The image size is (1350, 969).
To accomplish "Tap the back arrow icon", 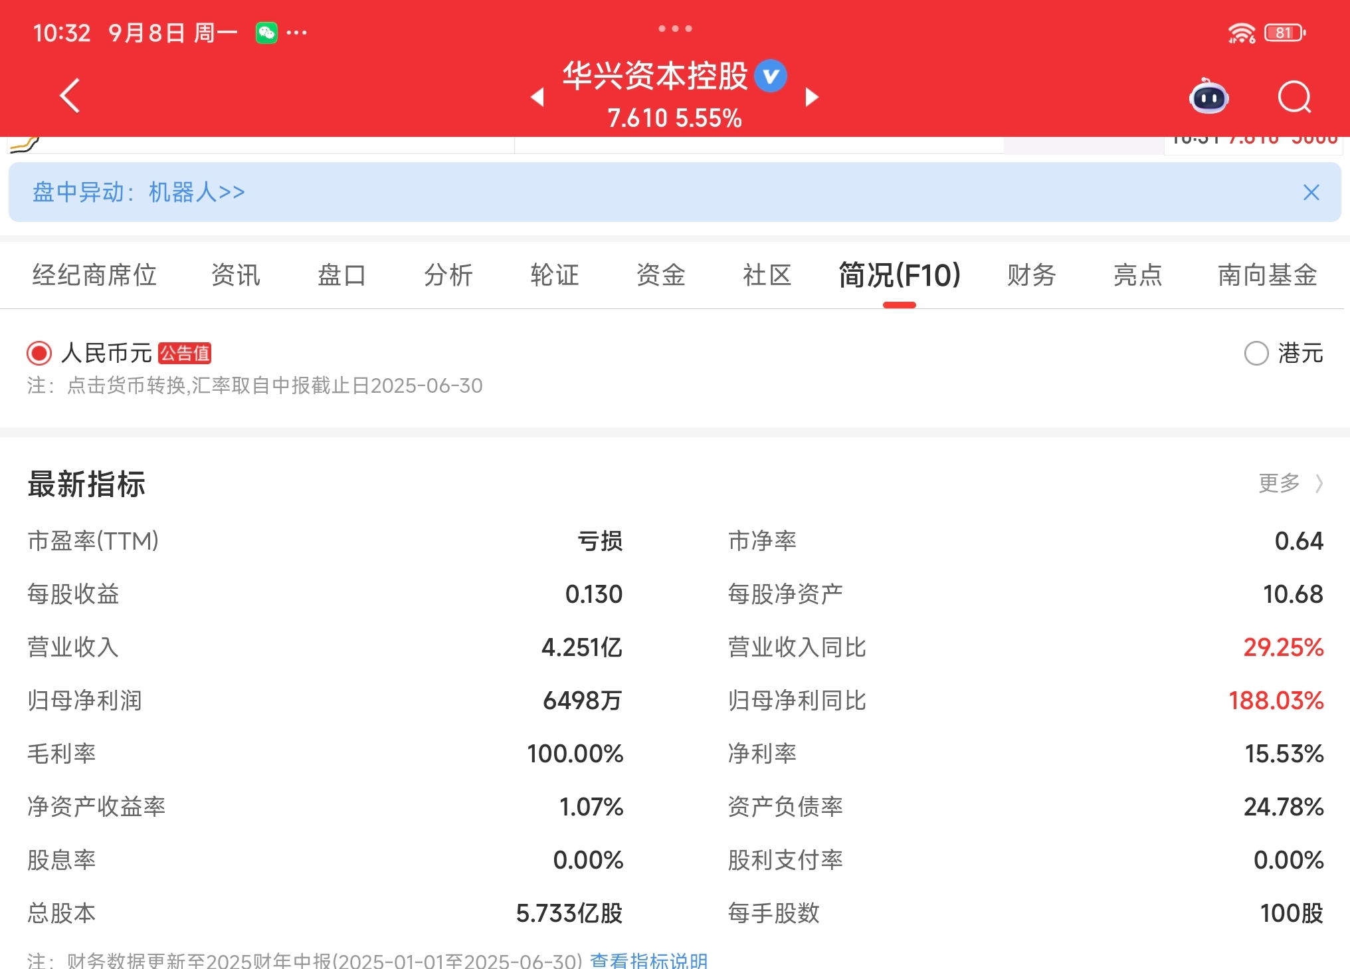I will coord(70,96).
